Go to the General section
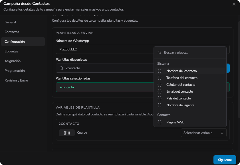Screen dimensions: 240x165 click(x=10, y=22)
